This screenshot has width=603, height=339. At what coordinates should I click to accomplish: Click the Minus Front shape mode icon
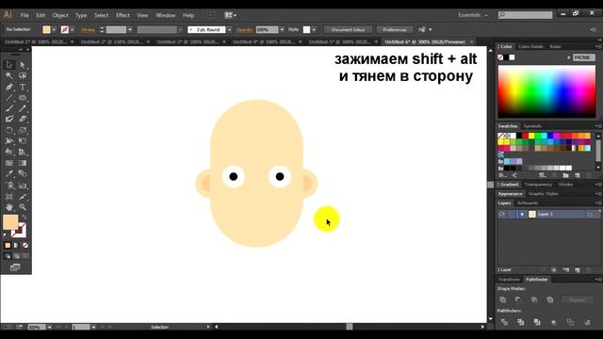518,299
